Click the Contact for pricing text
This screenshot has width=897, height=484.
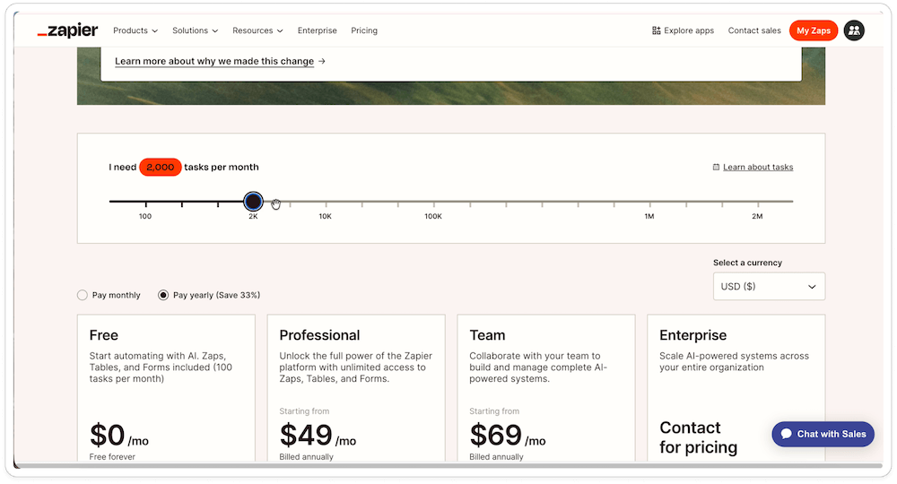tap(698, 437)
